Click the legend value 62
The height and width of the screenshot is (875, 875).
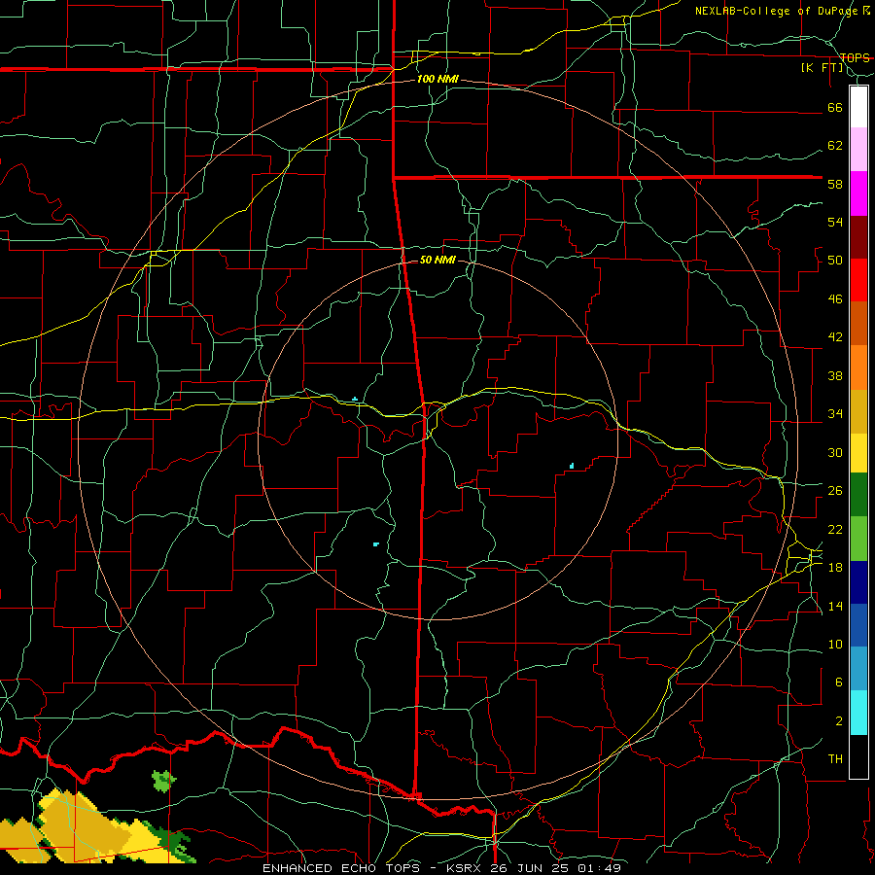click(x=835, y=146)
